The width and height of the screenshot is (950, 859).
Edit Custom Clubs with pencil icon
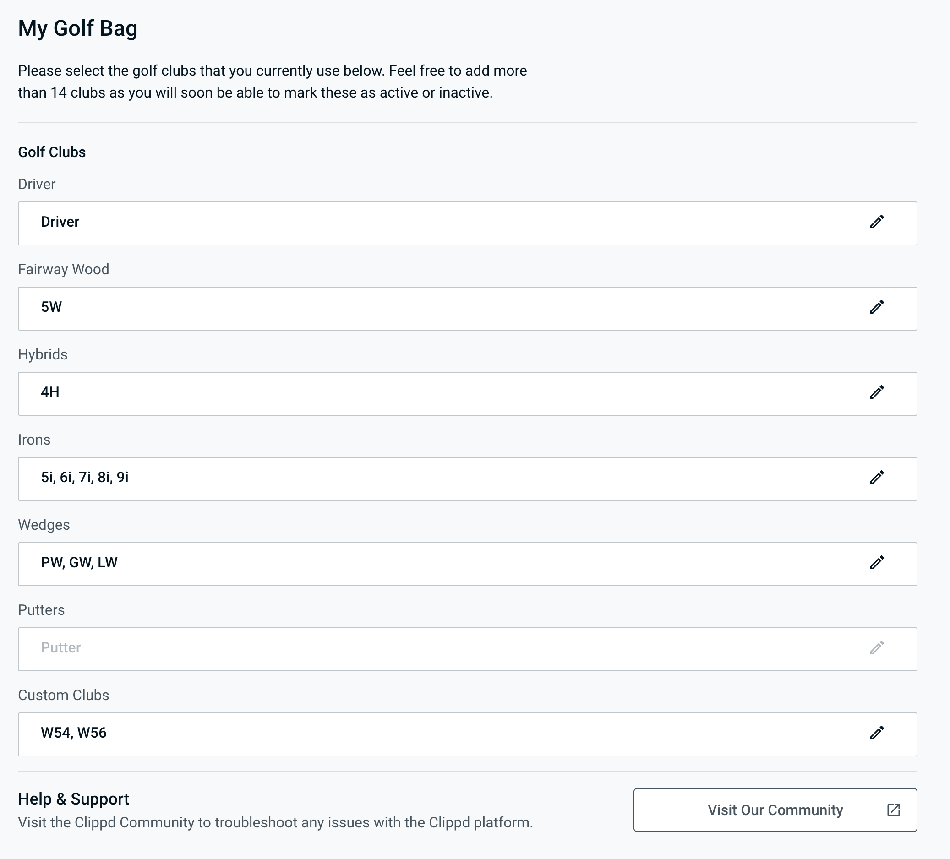(877, 733)
